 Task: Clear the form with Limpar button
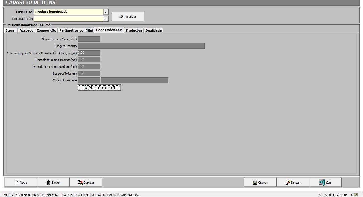293,183
